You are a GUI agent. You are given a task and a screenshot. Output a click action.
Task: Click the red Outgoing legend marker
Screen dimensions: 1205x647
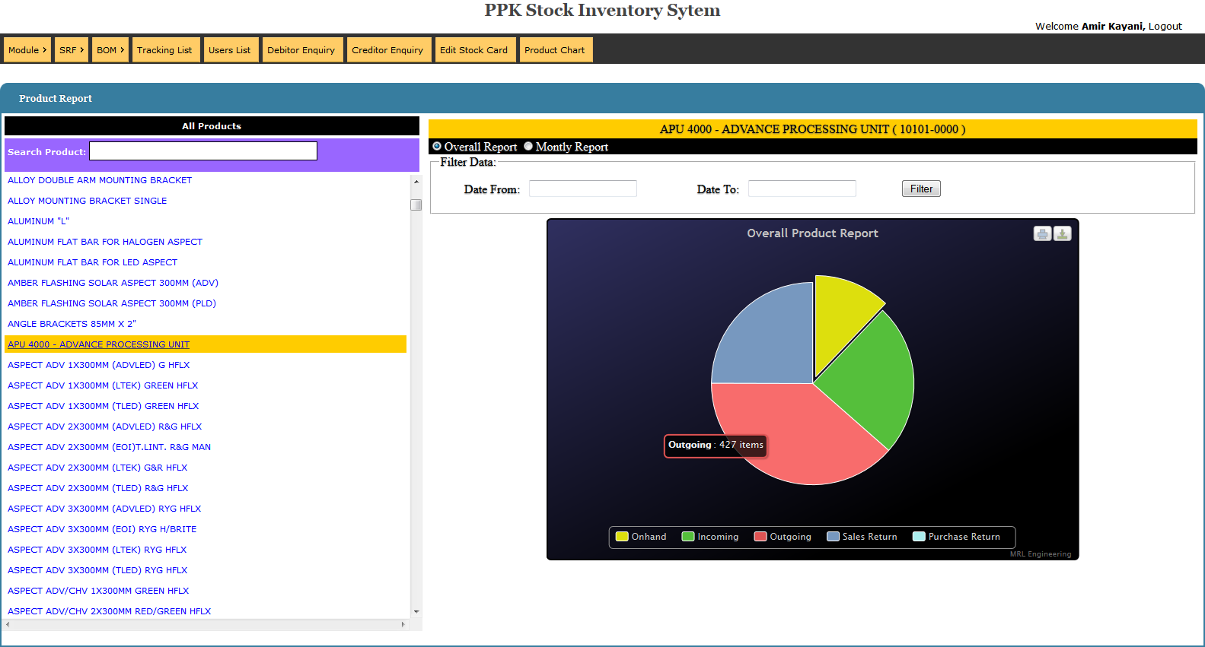760,537
